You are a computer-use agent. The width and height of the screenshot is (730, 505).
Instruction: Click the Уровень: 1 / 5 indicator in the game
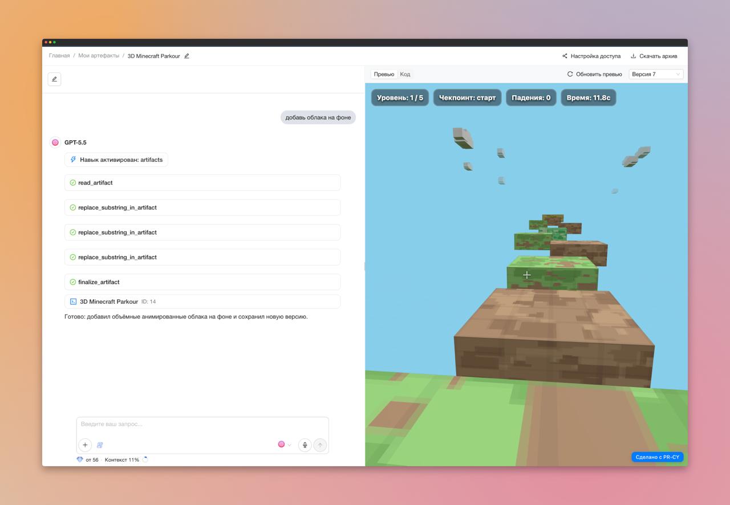400,97
